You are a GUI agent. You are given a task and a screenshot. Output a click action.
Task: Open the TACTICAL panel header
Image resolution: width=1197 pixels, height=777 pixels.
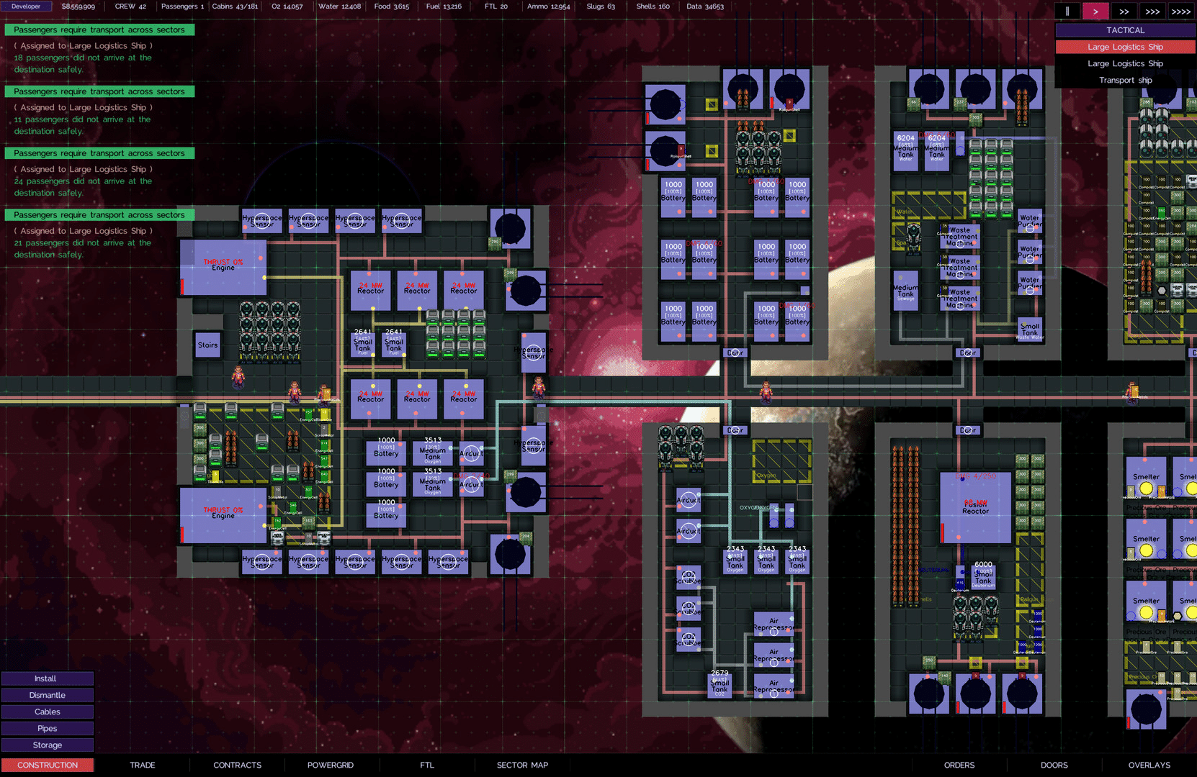point(1125,30)
